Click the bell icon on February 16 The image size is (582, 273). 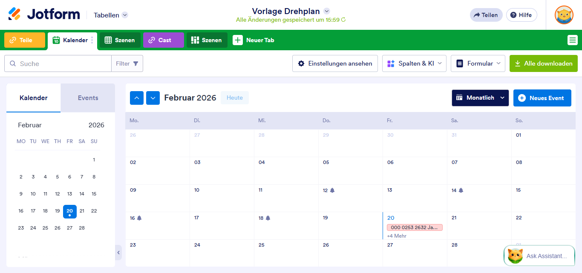(x=139, y=218)
